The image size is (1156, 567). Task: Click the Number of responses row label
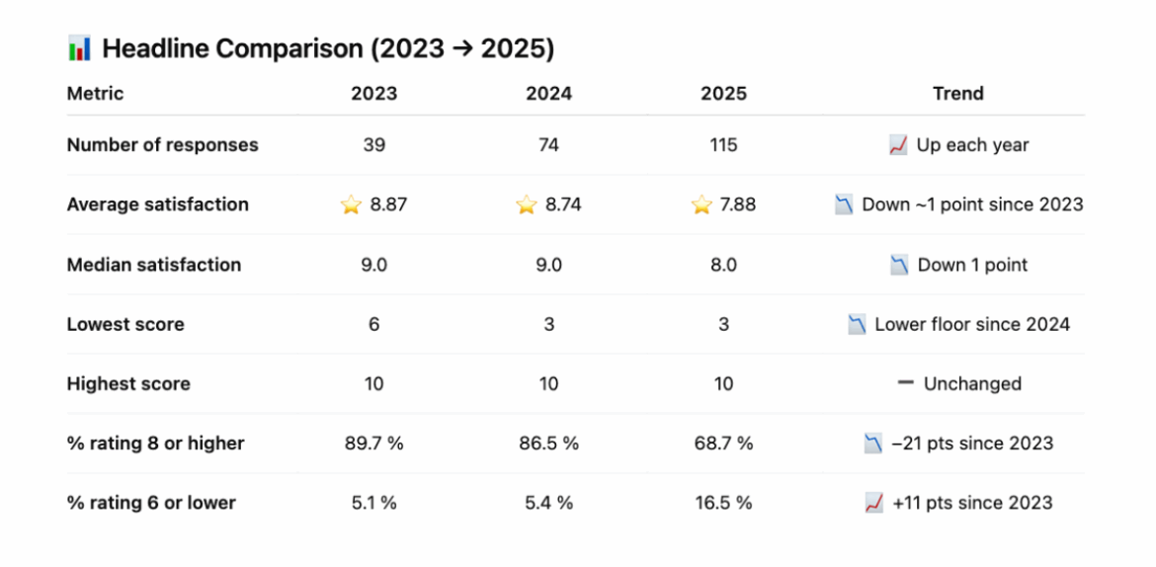[x=162, y=145]
